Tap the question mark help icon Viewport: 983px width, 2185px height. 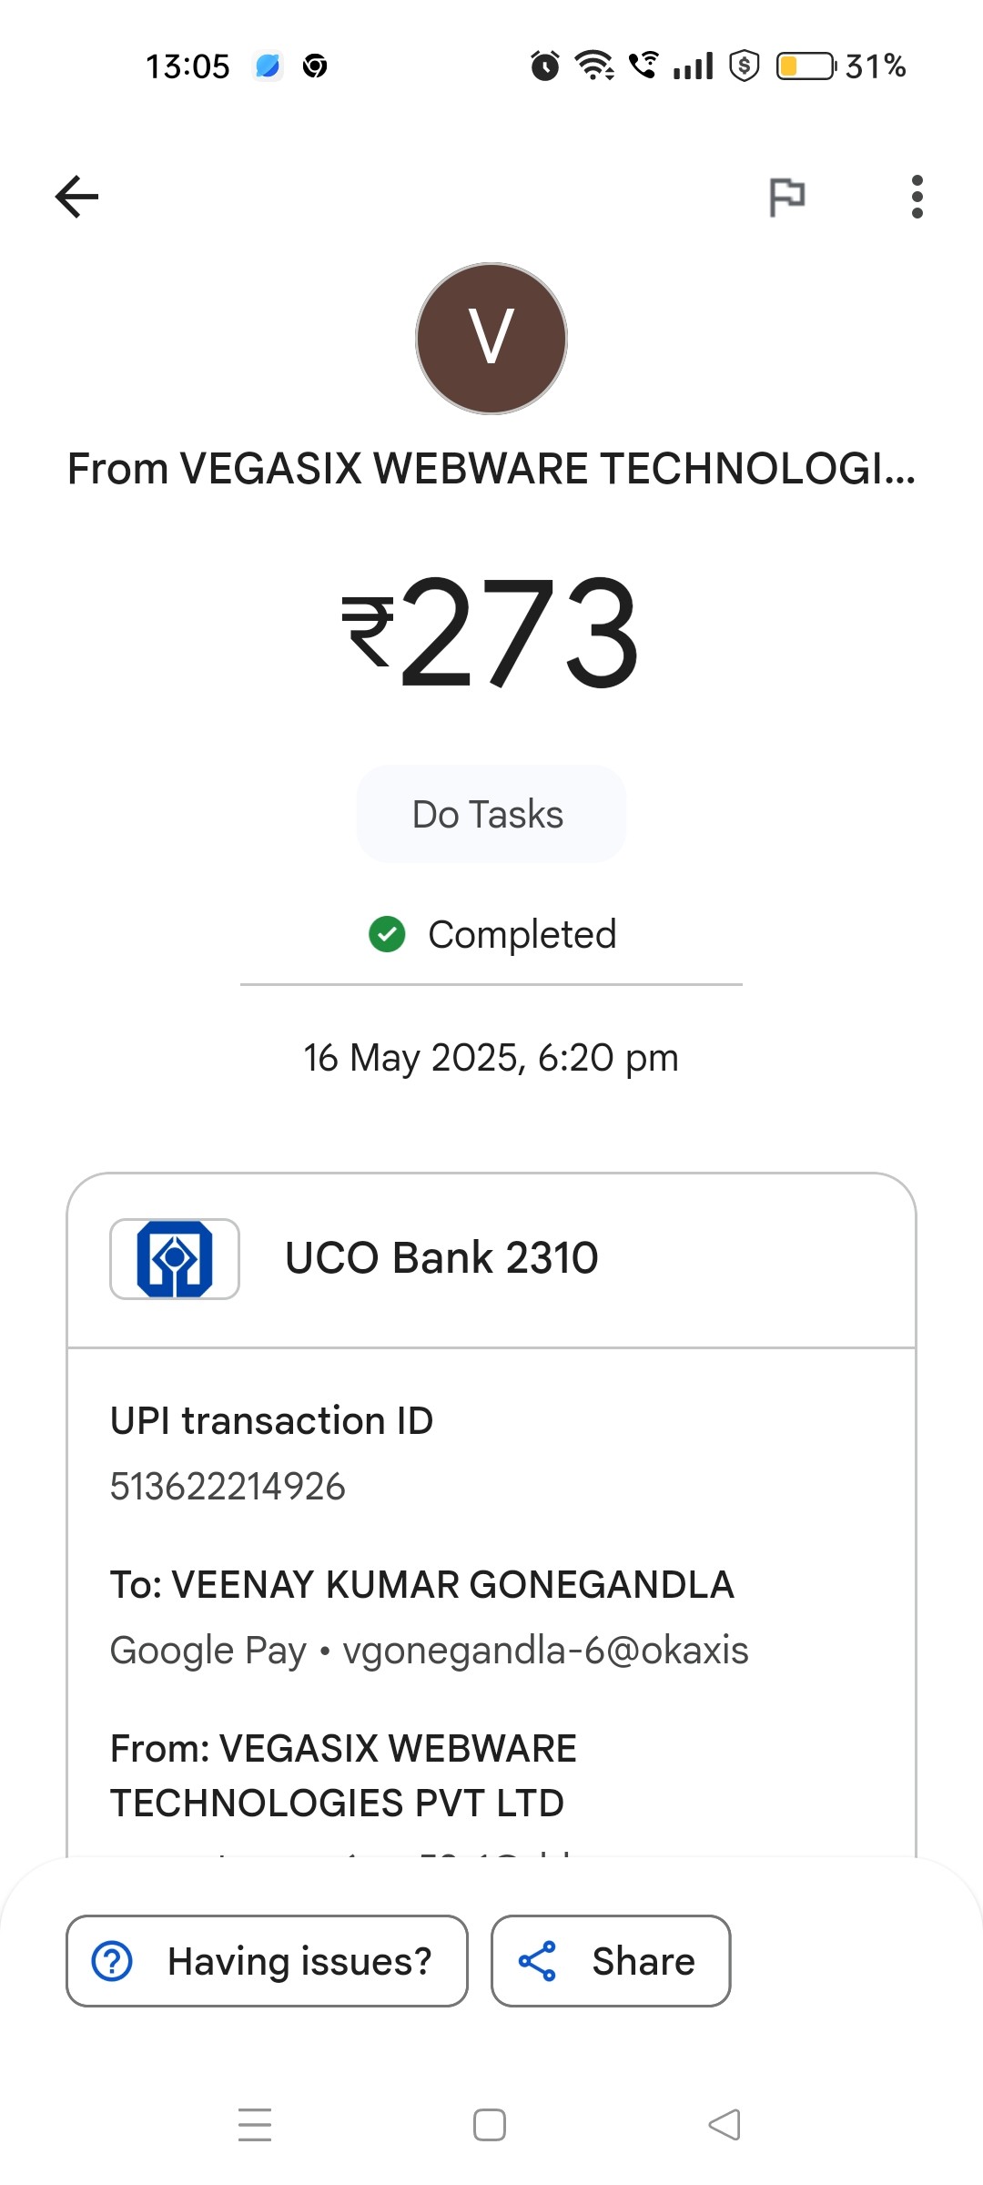pyautogui.click(x=113, y=1961)
